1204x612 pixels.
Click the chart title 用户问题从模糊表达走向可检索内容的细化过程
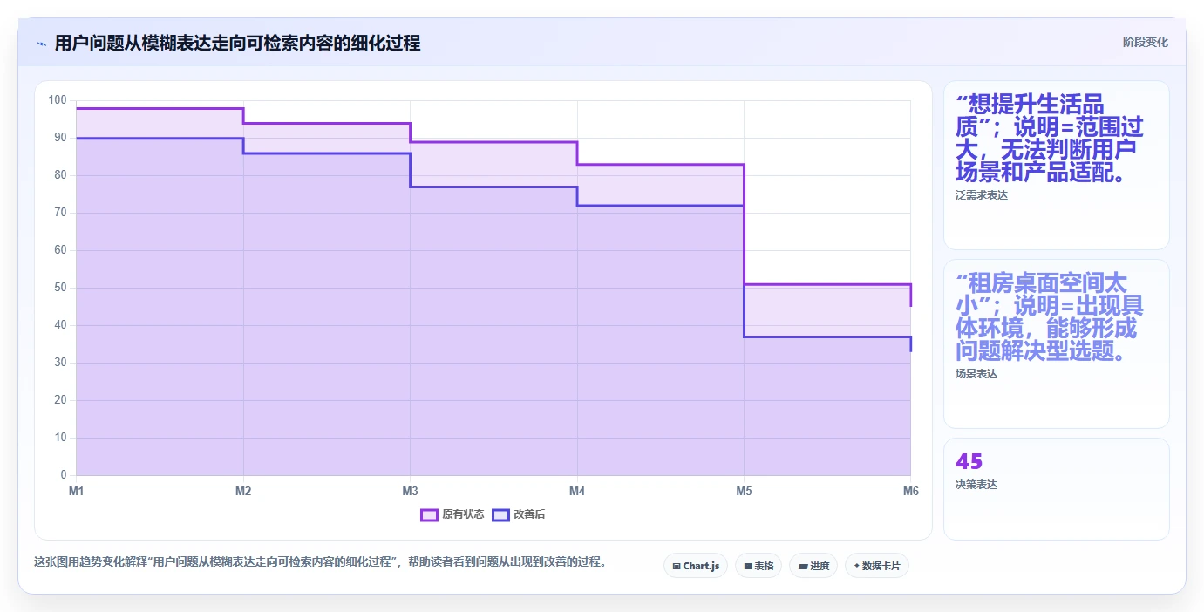[x=237, y=44]
